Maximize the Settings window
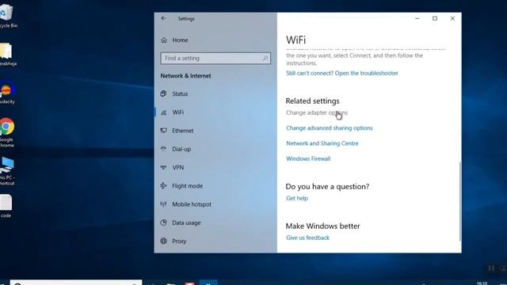This screenshot has height=285, width=507. tap(435, 18)
